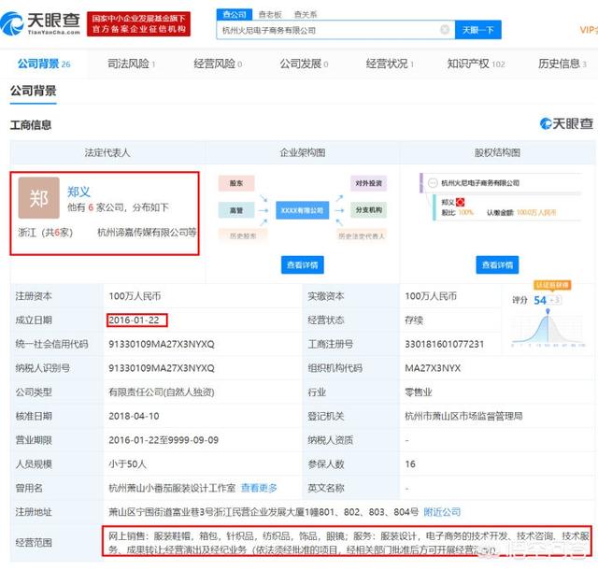The image size is (598, 570).
Task: Click 附近公司 link after the address
Action: click(442, 512)
